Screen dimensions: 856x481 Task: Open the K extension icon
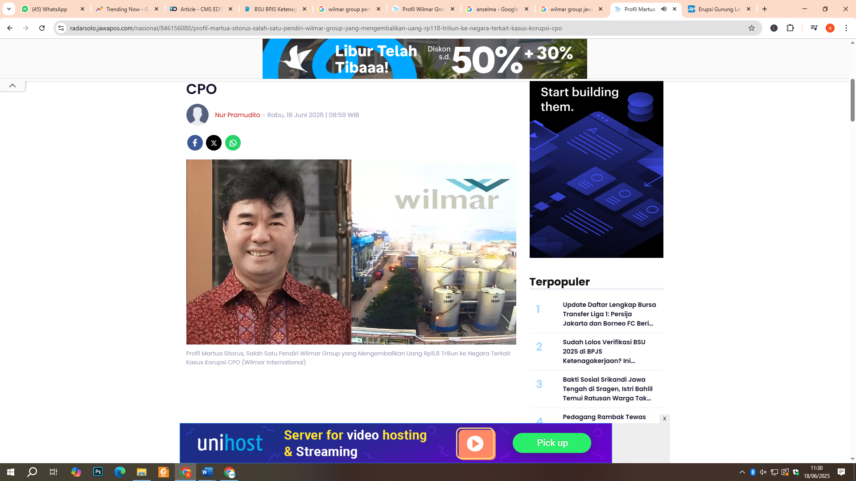774,28
